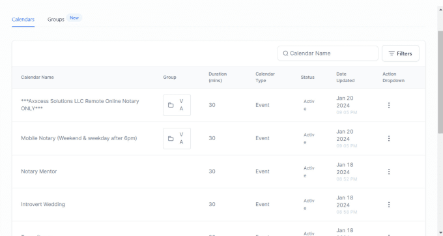Select the Axxcess Solutions LLC Remote Online Notary name
The image size is (443, 236).
(x=80, y=105)
